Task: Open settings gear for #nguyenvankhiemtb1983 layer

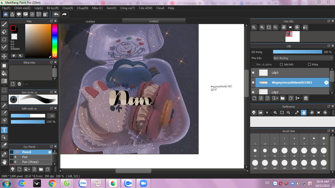Action: [326, 82]
